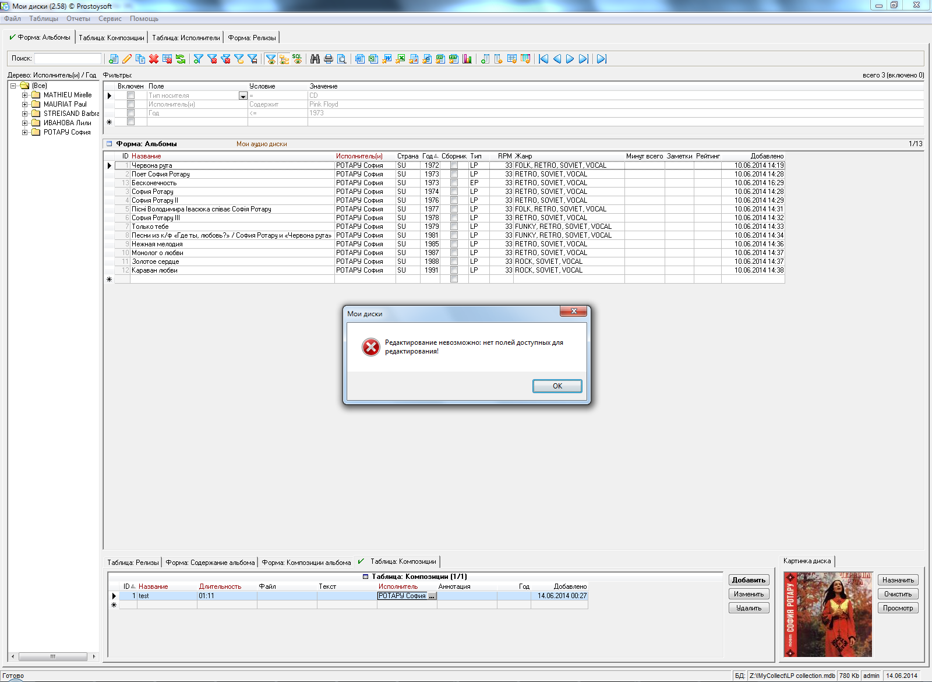Viewport: 932px width, 682px height.
Task: Expand the РОТАРУ София tree node
Action: click(x=24, y=132)
